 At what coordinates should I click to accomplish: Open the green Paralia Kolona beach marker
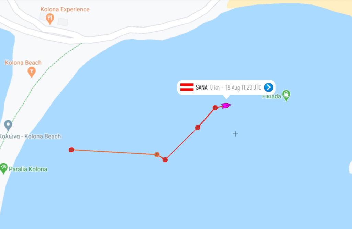[x=3, y=168]
